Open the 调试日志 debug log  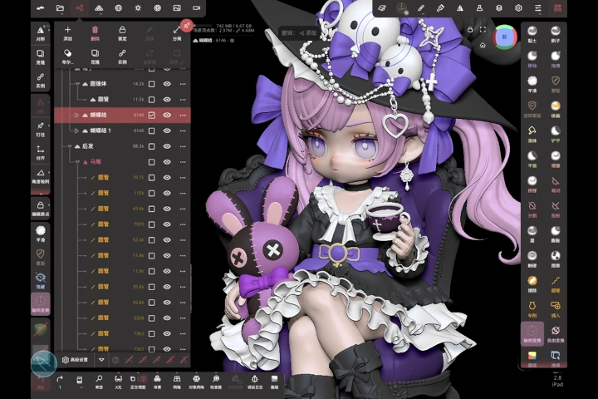click(x=254, y=382)
